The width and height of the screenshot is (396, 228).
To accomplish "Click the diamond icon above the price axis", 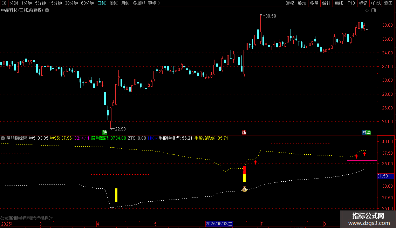I will point(367,11).
